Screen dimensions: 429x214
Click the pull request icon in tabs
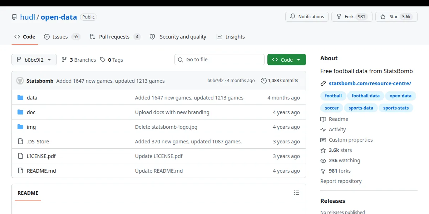[92, 37]
